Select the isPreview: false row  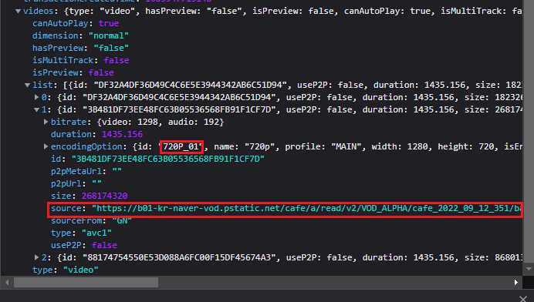point(73,72)
